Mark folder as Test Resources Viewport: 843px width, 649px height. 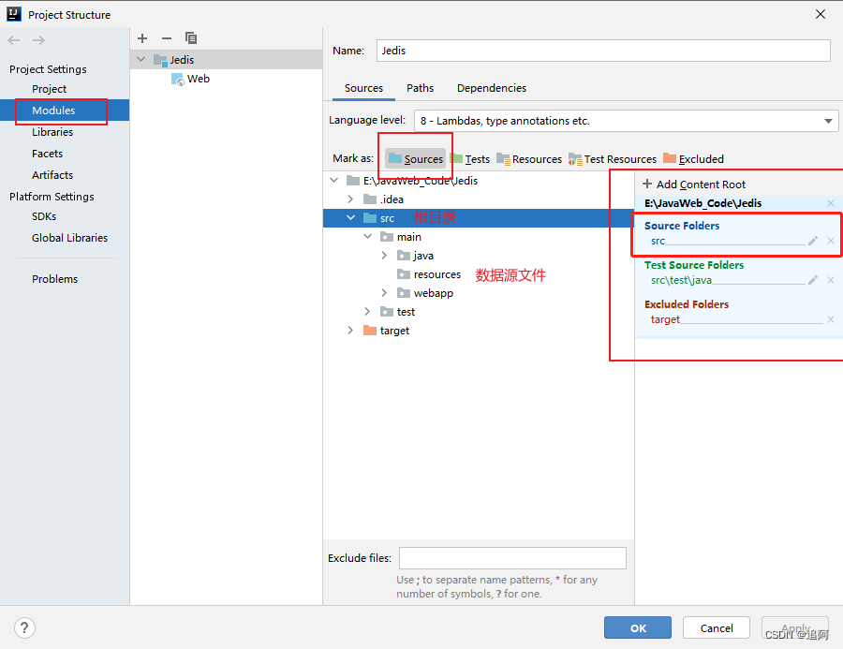click(612, 158)
